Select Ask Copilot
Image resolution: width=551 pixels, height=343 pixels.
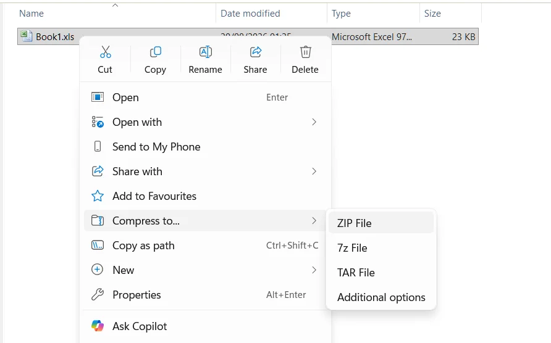tap(205, 326)
